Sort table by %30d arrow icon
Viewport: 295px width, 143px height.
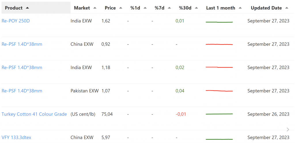tap(196, 8)
